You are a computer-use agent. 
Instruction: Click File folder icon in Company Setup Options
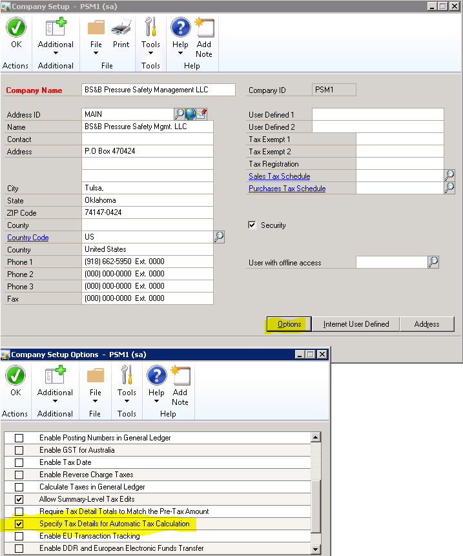point(96,376)
